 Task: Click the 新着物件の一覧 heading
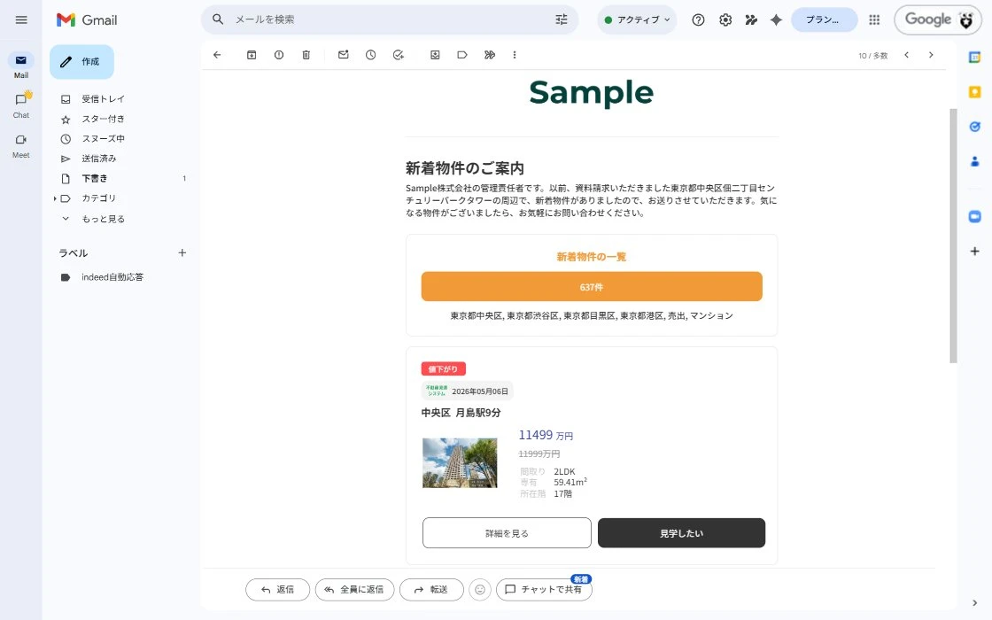[x=592, y=257]
